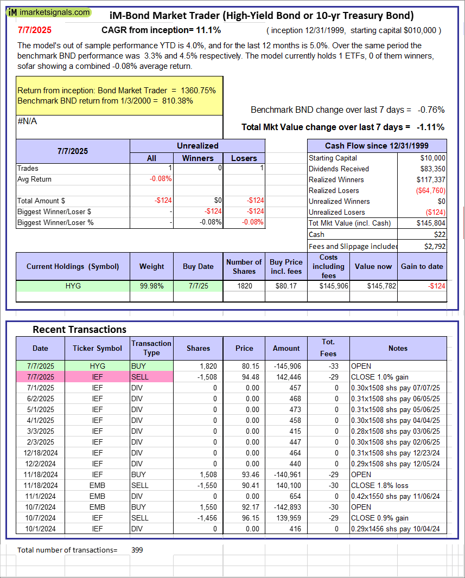Select the Buy Price incl. fees header
This screenshot has width=465, height=578.
coord(286,266)
